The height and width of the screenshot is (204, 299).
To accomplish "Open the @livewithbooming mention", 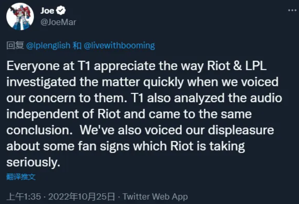I will pos(119,46).
